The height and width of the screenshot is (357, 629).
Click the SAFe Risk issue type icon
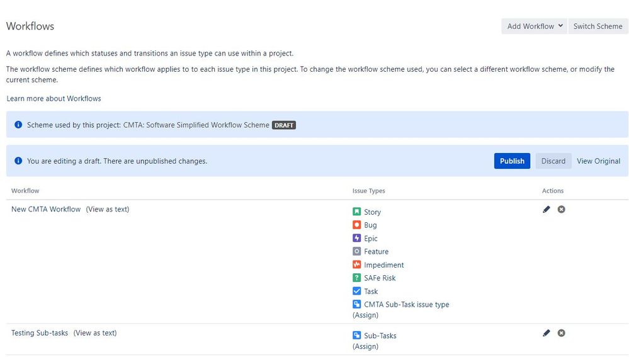coord(356,278)
